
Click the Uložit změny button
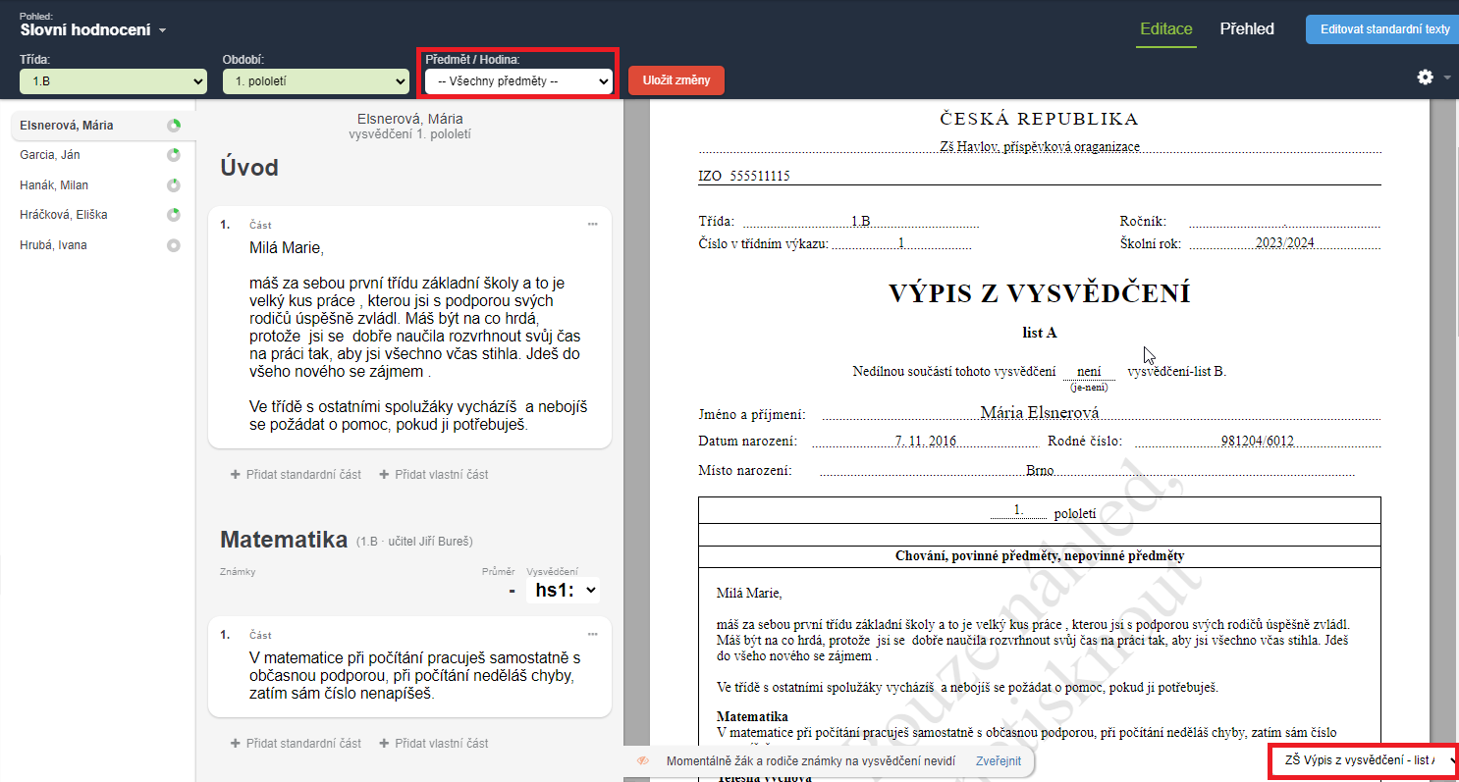click(x=676, y=80)
